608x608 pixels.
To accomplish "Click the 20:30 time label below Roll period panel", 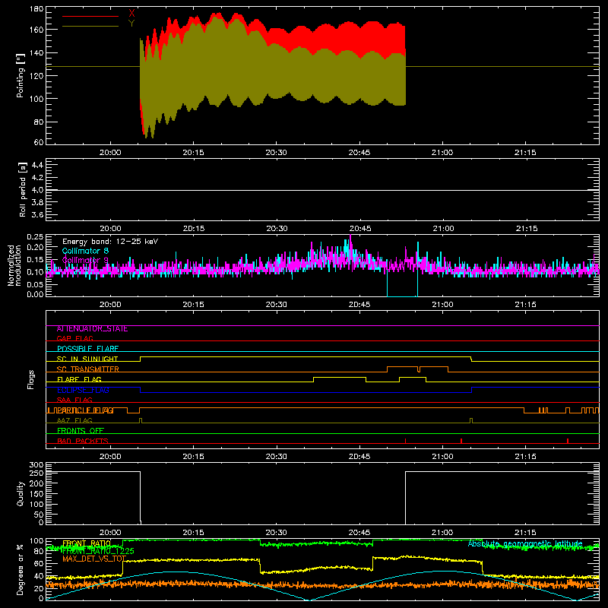I will [277, 229].
